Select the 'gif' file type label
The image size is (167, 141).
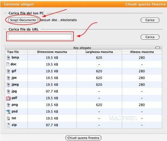click(x=14, y=71)
